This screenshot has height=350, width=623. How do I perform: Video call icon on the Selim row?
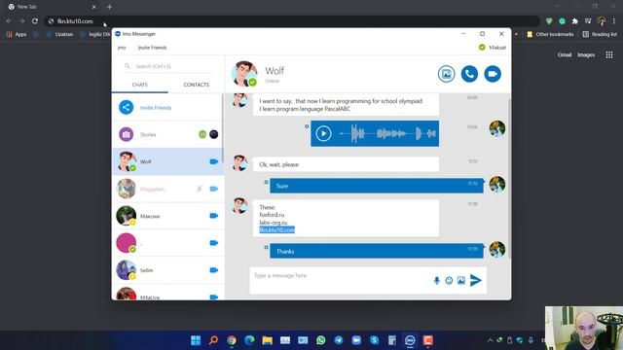214,270
